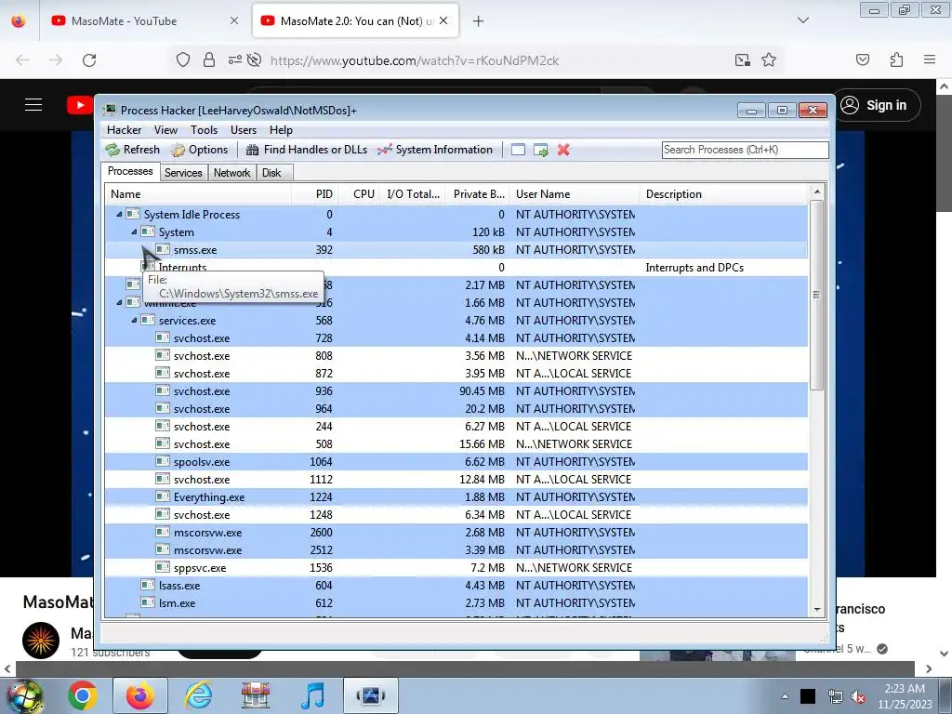Select svchost.exe with PID 936
952x714 pixels.
click(456, 391)
